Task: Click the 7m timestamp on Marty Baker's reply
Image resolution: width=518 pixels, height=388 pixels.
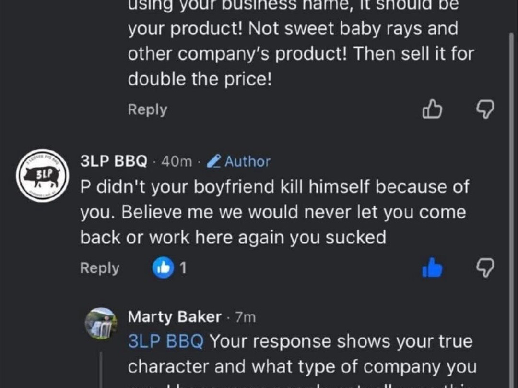Action: coord(247,317)
